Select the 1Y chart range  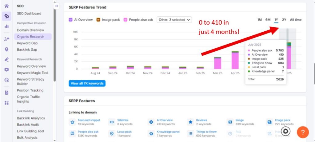[276, 20]
